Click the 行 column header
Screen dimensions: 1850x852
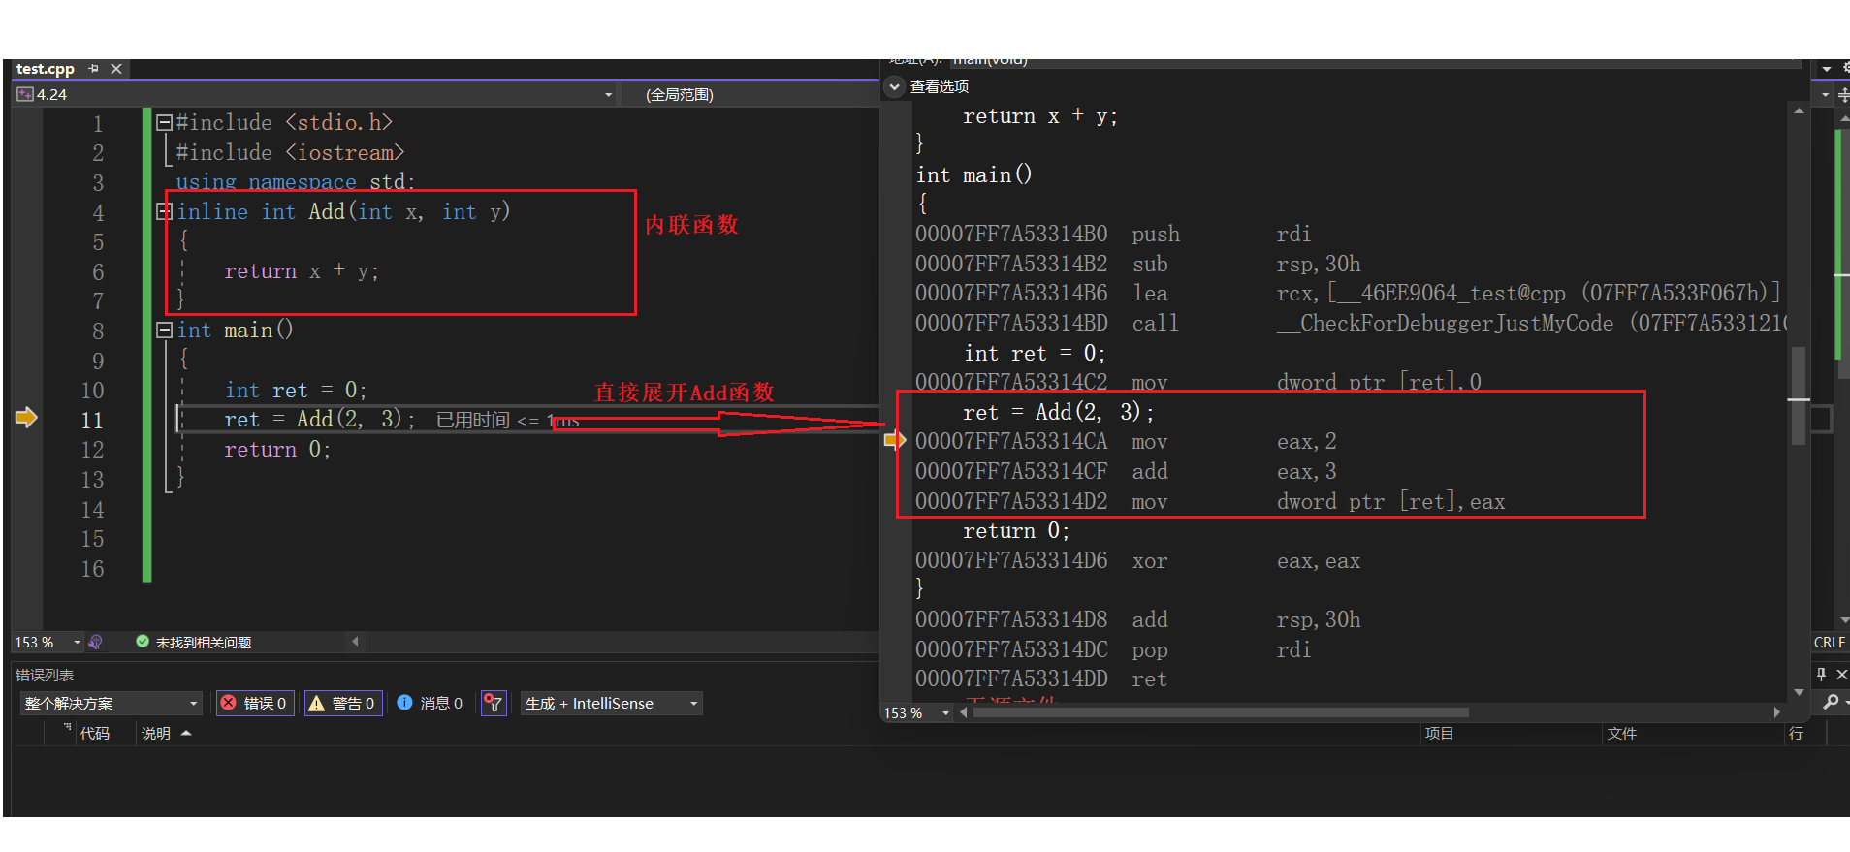[x=1797, y=734]
